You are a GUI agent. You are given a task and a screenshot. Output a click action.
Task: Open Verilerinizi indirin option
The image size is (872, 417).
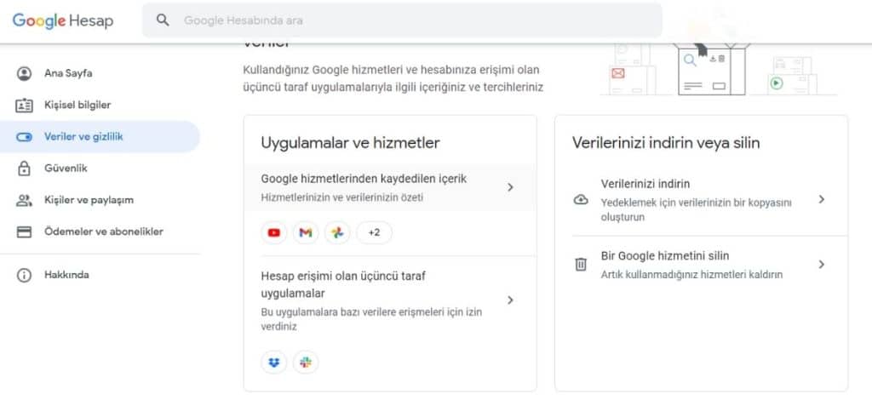702,200
